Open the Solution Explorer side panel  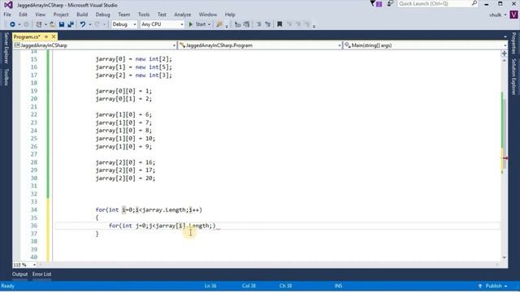coord(513,77)
